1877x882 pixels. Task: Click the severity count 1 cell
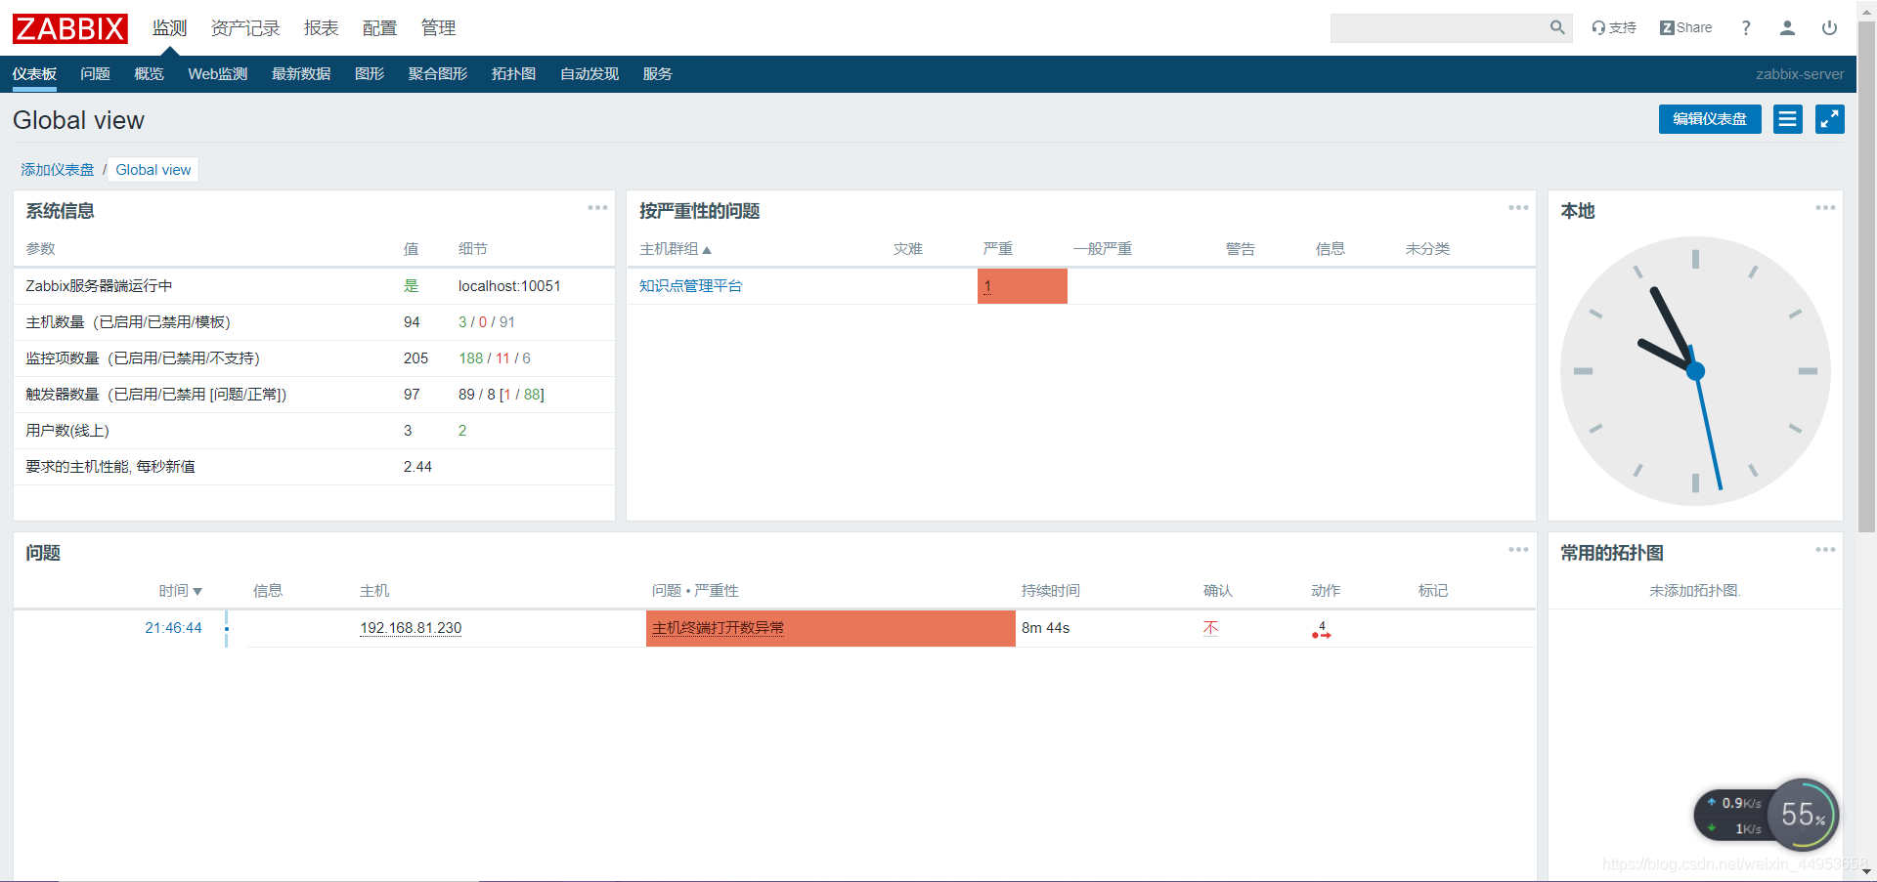tap(1022, 286)
